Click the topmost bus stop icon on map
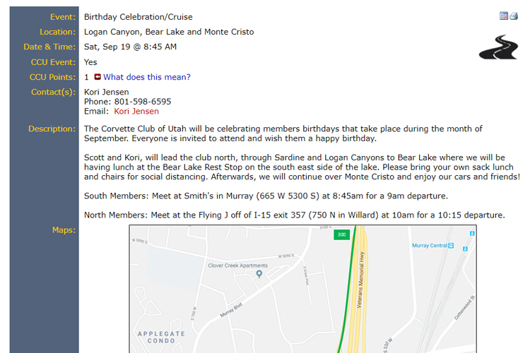 coord(472,233)
